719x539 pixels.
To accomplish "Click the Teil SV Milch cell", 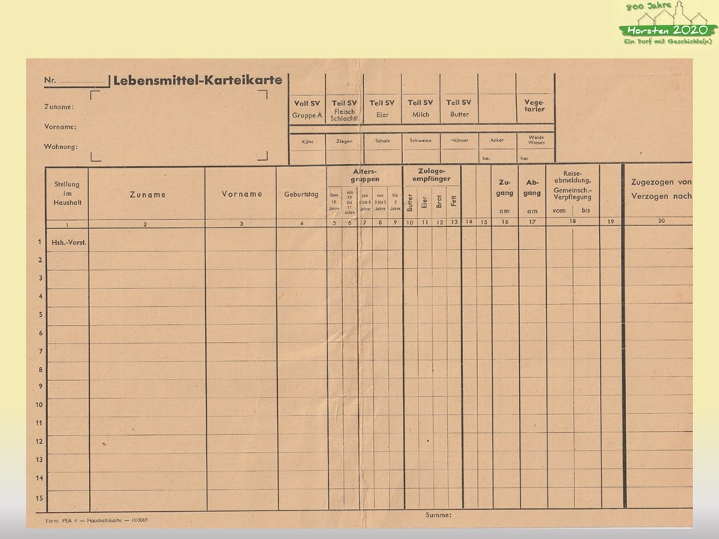I will pyautogui.click(x=420, y=109).
